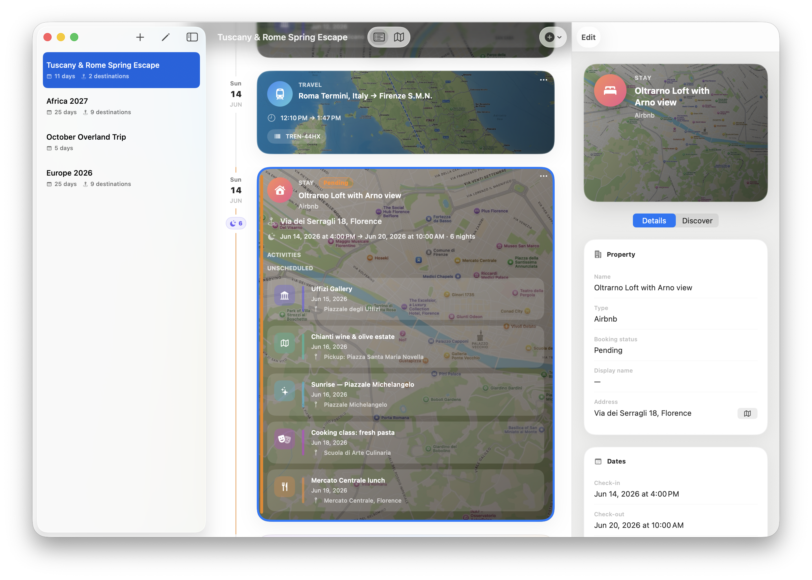Click the Chianti wine map icon
This screenshot has height=580, width=812.
pyautogui.click(x=284, y=343)
